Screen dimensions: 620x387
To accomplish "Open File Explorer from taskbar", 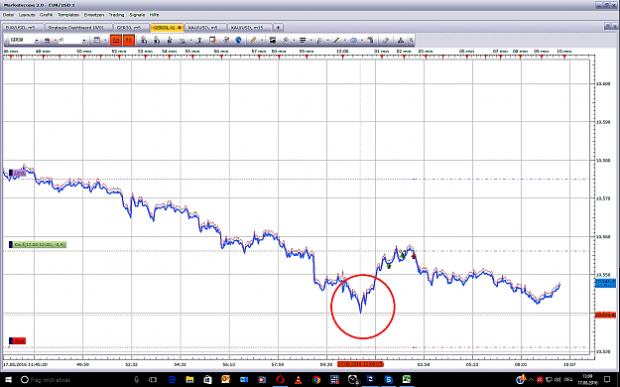I will (x=189, y=379).
